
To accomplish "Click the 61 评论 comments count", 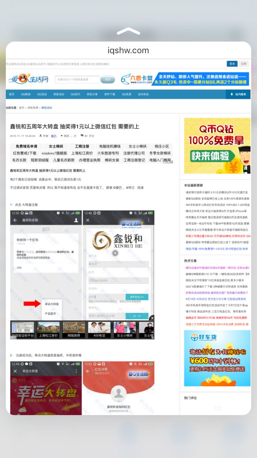I will (x=89, y=136).
